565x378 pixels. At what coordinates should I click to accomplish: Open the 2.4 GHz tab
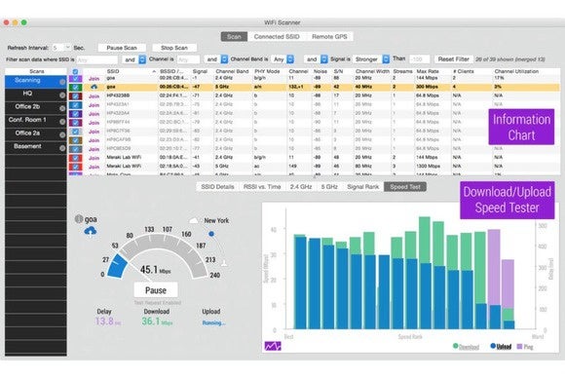click(301, 187)
